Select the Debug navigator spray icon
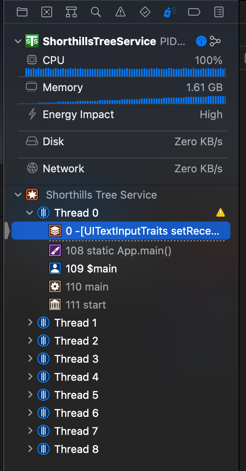Image resolution: width=246 pixels, height=471 pixels. tap(169, 12)
